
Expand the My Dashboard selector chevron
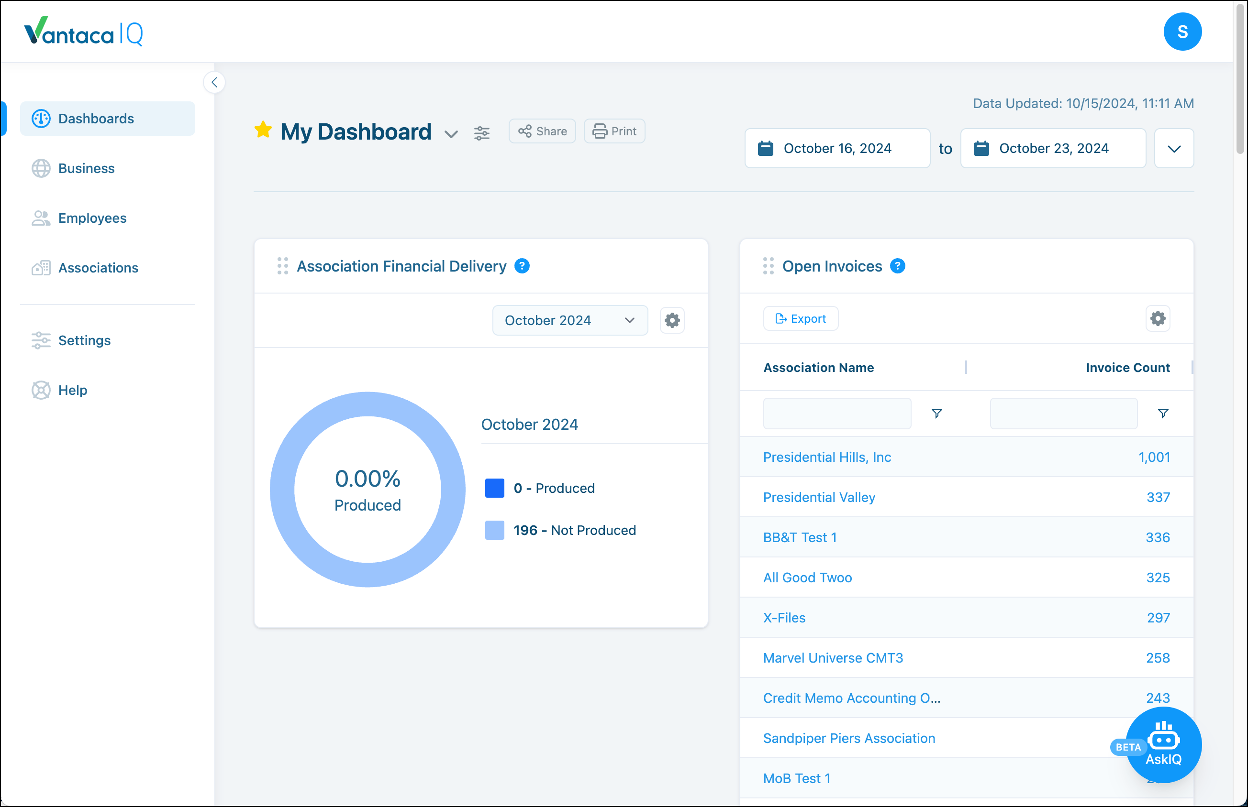(x=451, y=134)
